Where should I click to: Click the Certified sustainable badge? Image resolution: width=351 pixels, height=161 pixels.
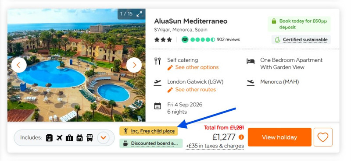tap(301, 40)
